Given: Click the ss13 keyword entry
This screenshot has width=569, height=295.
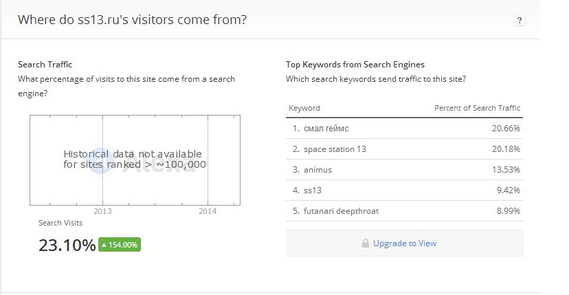Looking at the screenshot, I should (x=313, y=190).
